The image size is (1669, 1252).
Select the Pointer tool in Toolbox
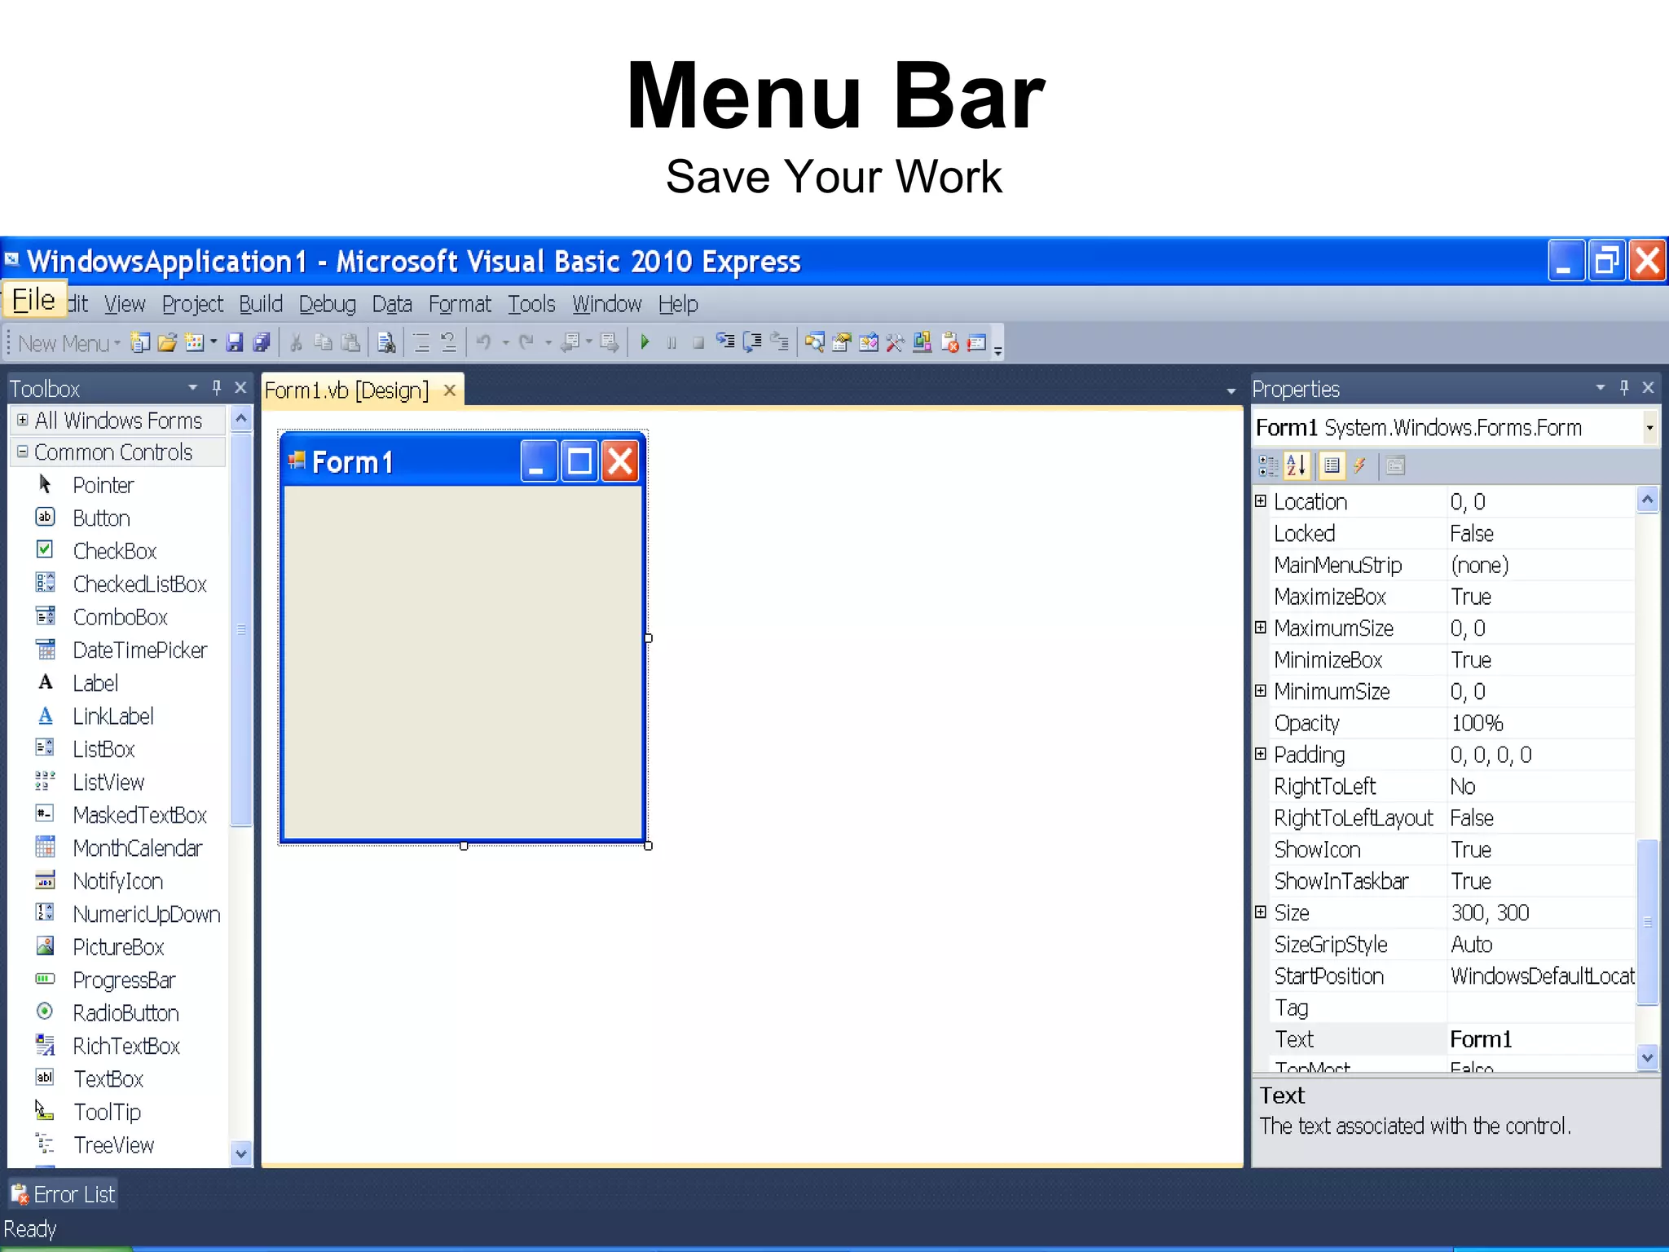[x=103, y=485]
